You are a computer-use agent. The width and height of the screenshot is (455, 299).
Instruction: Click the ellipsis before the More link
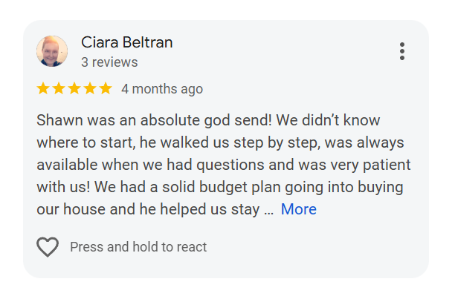(x=268, y=209)
